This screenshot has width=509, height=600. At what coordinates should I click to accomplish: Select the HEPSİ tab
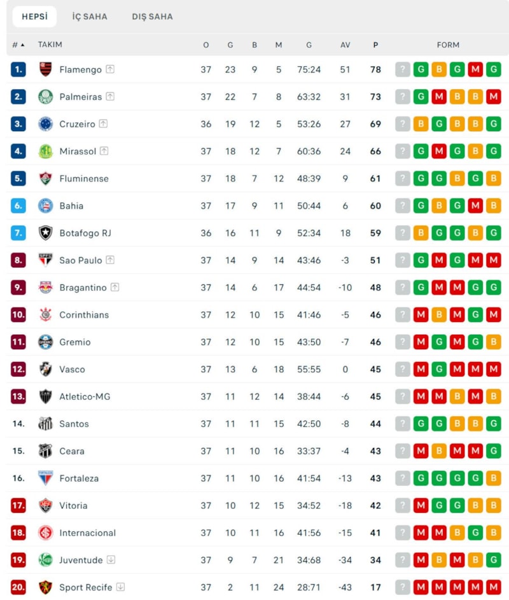coord(35,17)
